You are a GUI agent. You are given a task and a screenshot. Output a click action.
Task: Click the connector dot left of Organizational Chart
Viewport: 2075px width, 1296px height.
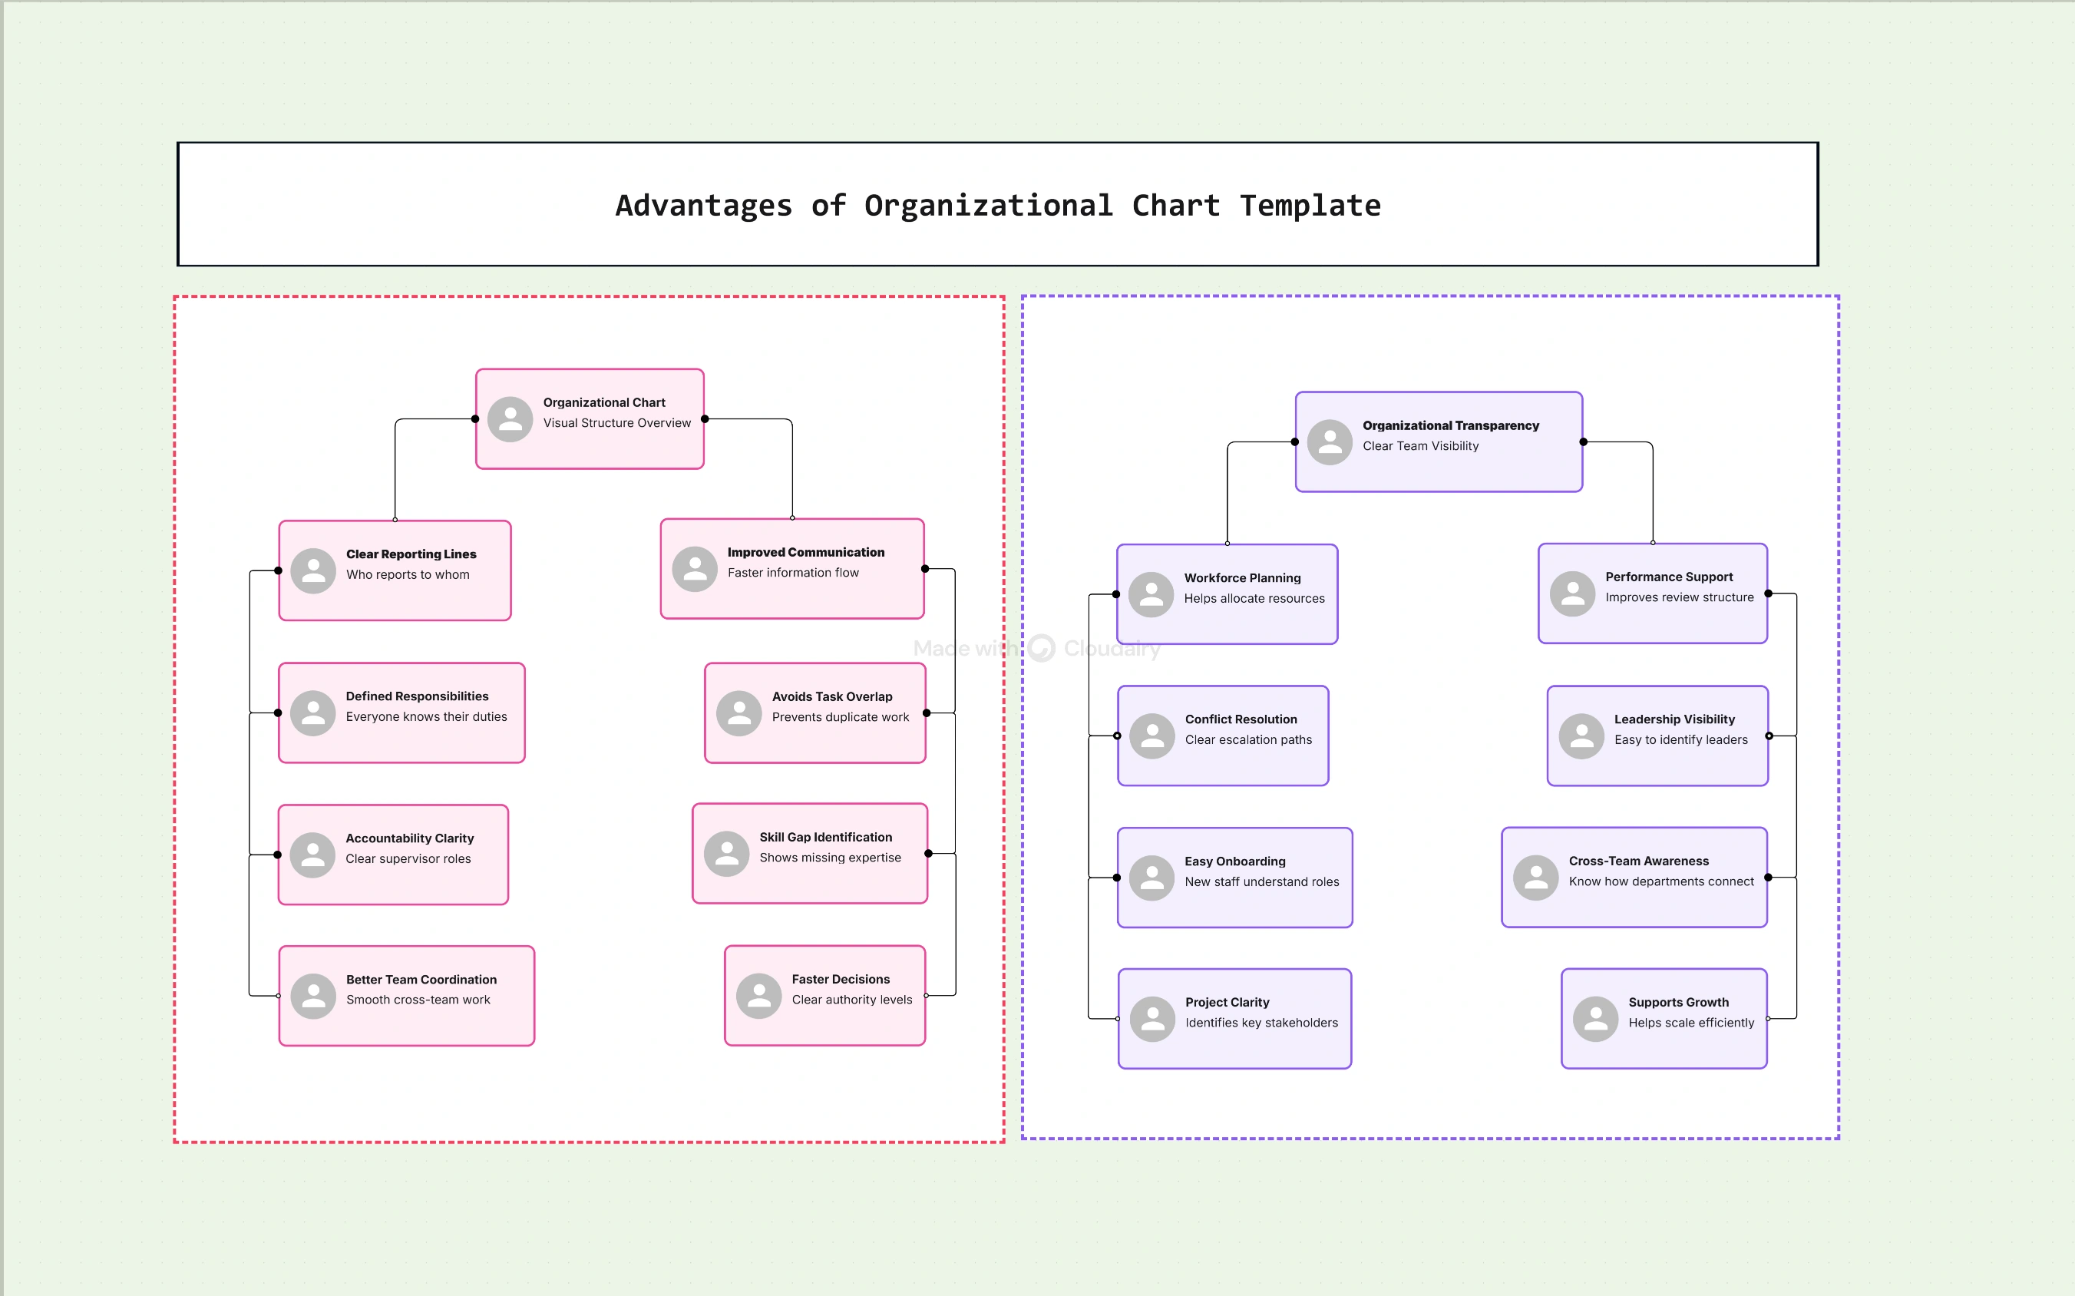click(477, 419)
